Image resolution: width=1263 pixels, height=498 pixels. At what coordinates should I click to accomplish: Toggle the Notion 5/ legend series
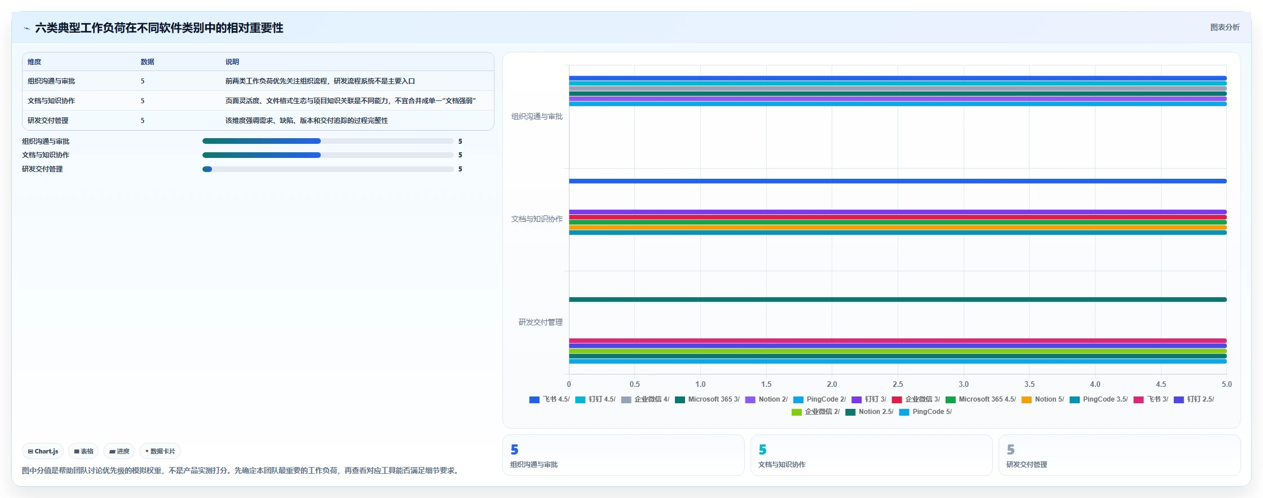[x=1043, y=399]
